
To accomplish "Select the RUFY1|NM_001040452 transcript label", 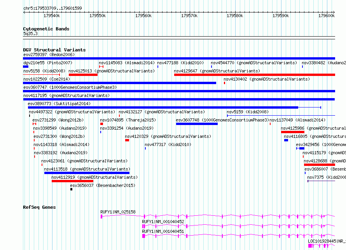I will pyautogui.click(x=163, y=222).
